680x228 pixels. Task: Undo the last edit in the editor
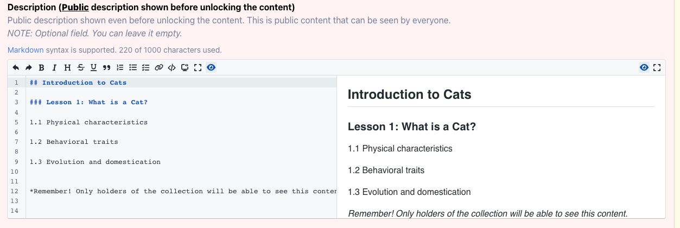pos(16,68)
